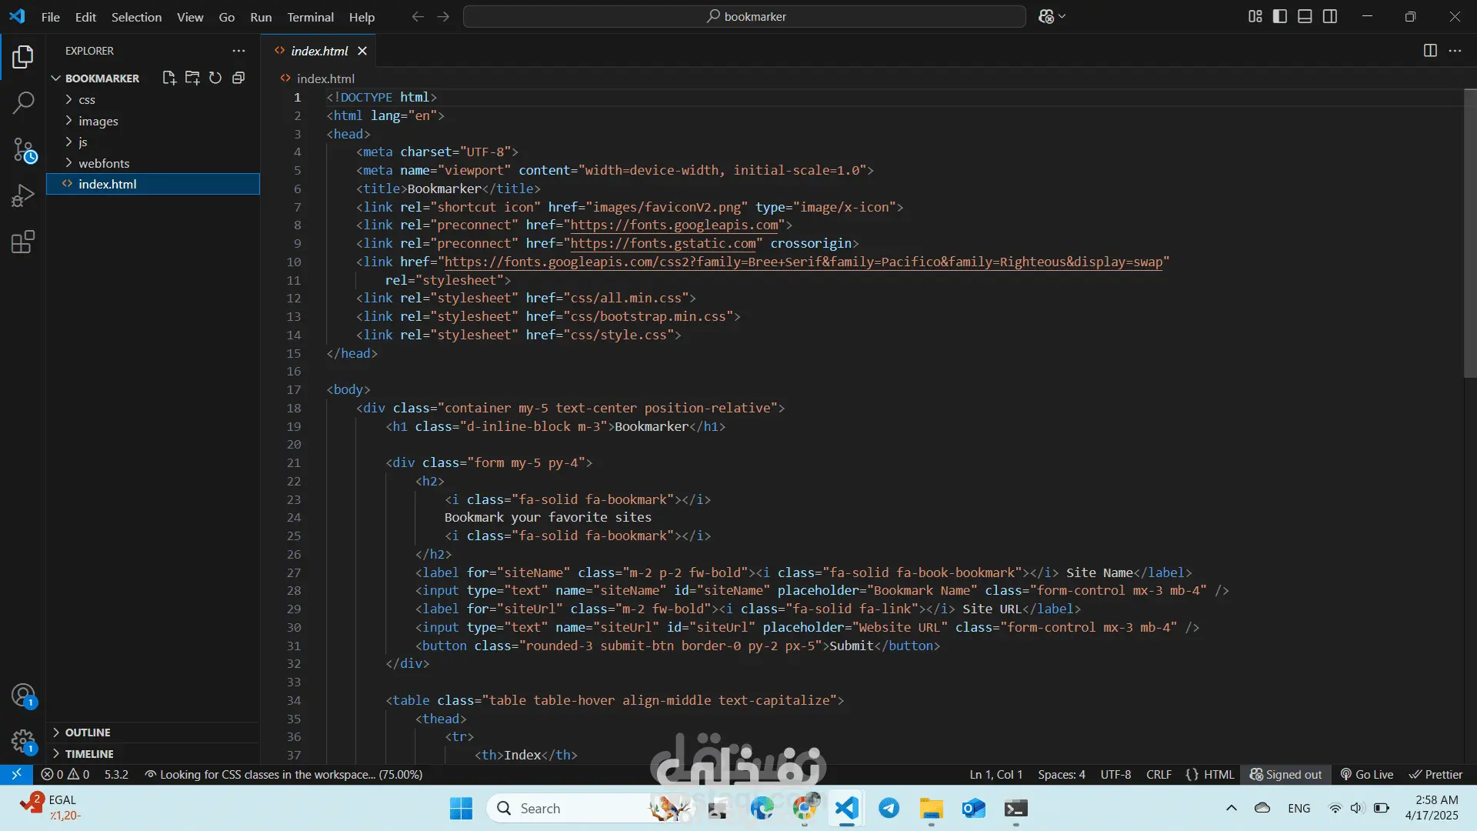Toggle the secondary side bar visibility

coord(1330,16)
